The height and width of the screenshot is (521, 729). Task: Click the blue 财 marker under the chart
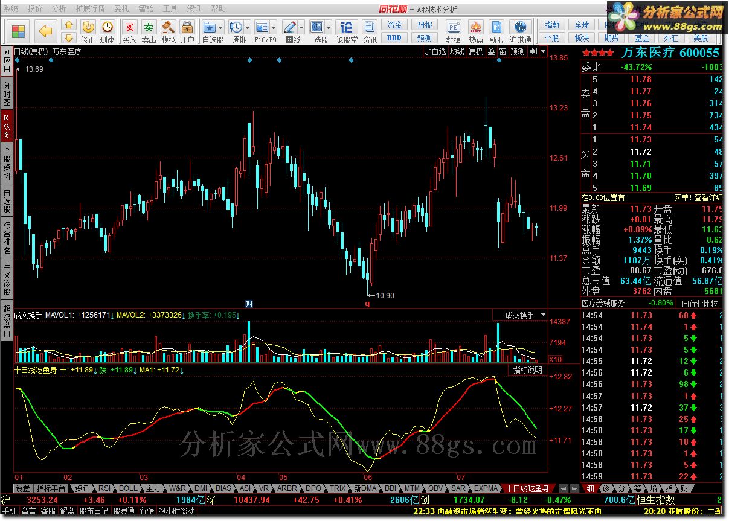pyautogui.click(x=248, y=303)
